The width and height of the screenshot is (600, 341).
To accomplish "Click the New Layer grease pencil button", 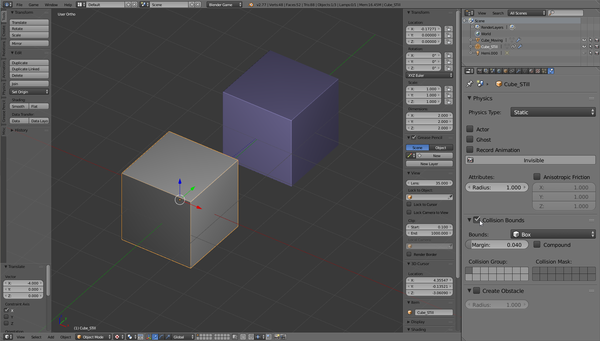I will click(x=429, y=164).
